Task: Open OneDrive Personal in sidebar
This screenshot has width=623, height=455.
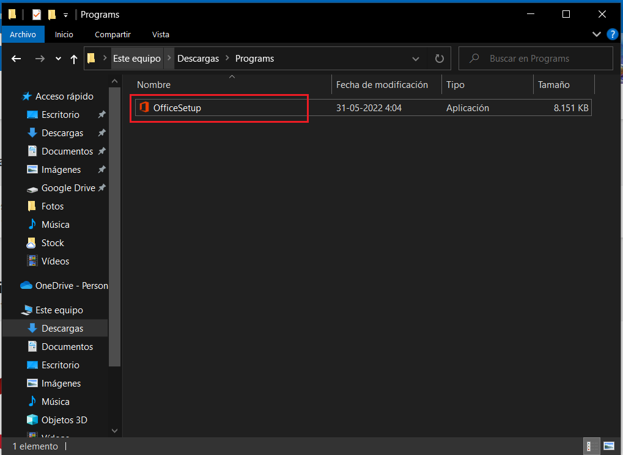Action: point(71,286)
